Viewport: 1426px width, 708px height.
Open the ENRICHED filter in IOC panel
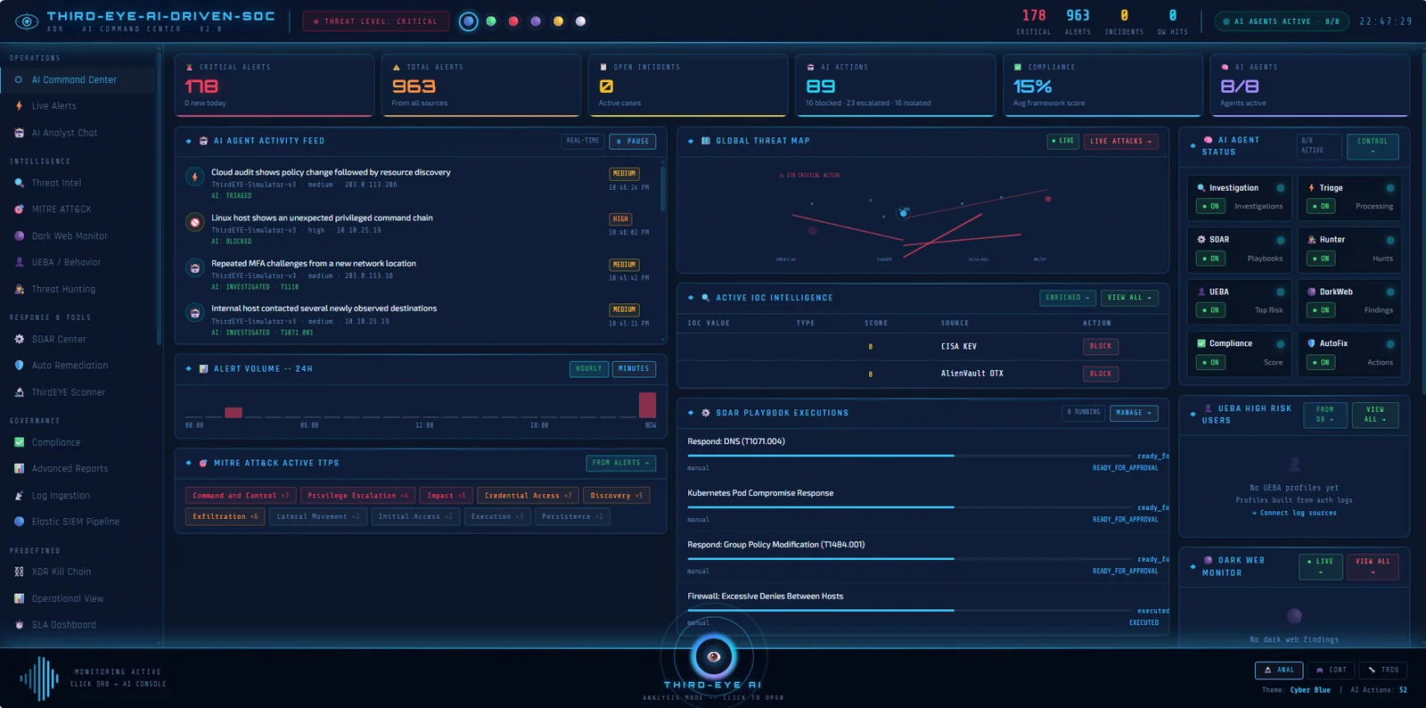click(x=1068, y=298)
